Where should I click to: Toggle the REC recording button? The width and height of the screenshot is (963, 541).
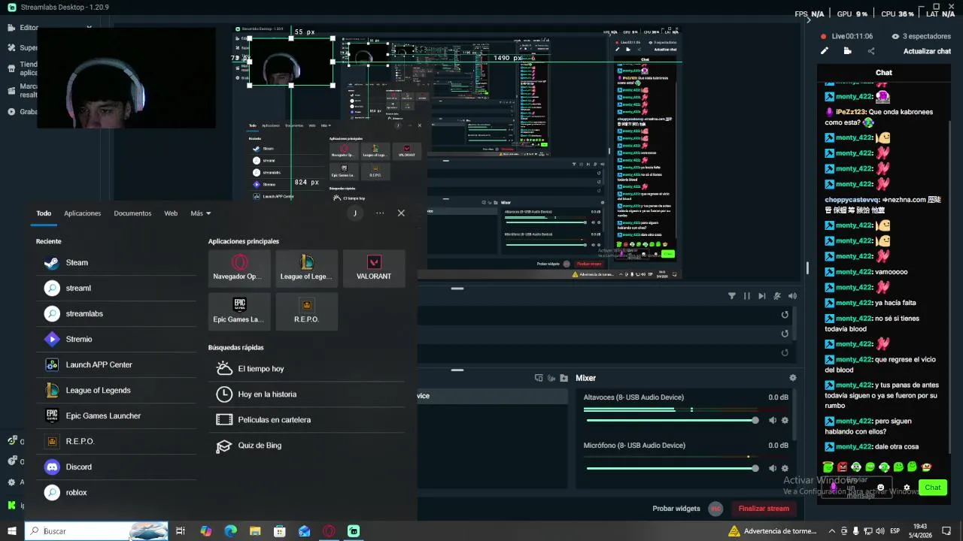tap(715, 509)
